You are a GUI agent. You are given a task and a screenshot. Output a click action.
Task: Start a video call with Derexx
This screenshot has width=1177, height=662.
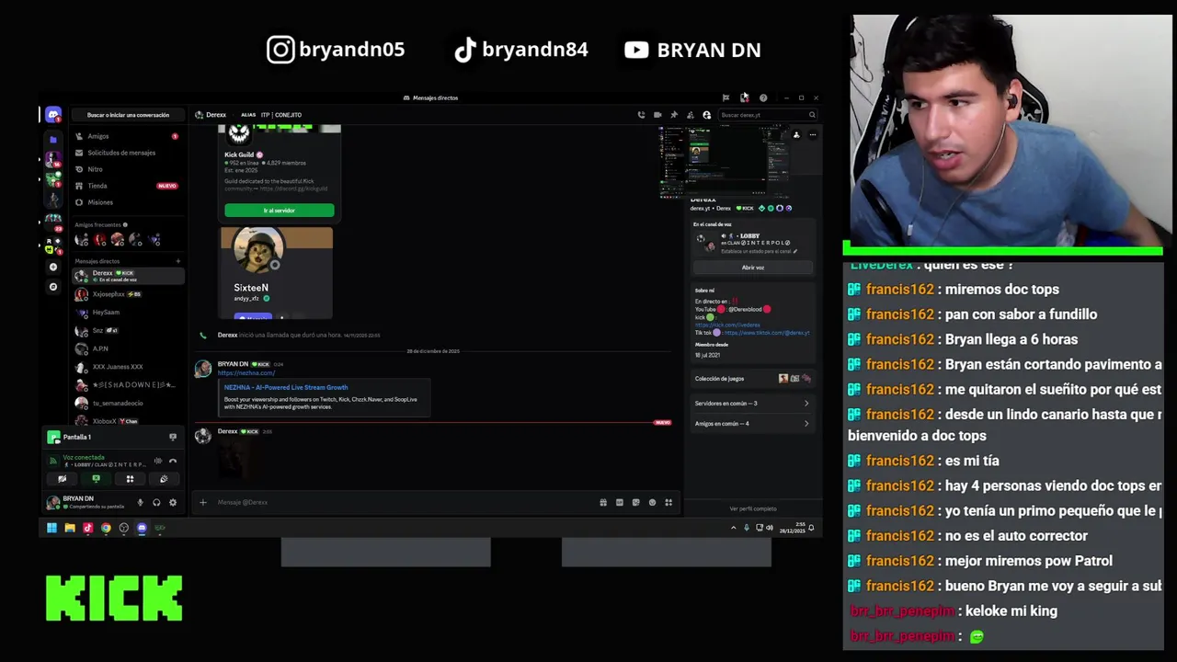657,115
